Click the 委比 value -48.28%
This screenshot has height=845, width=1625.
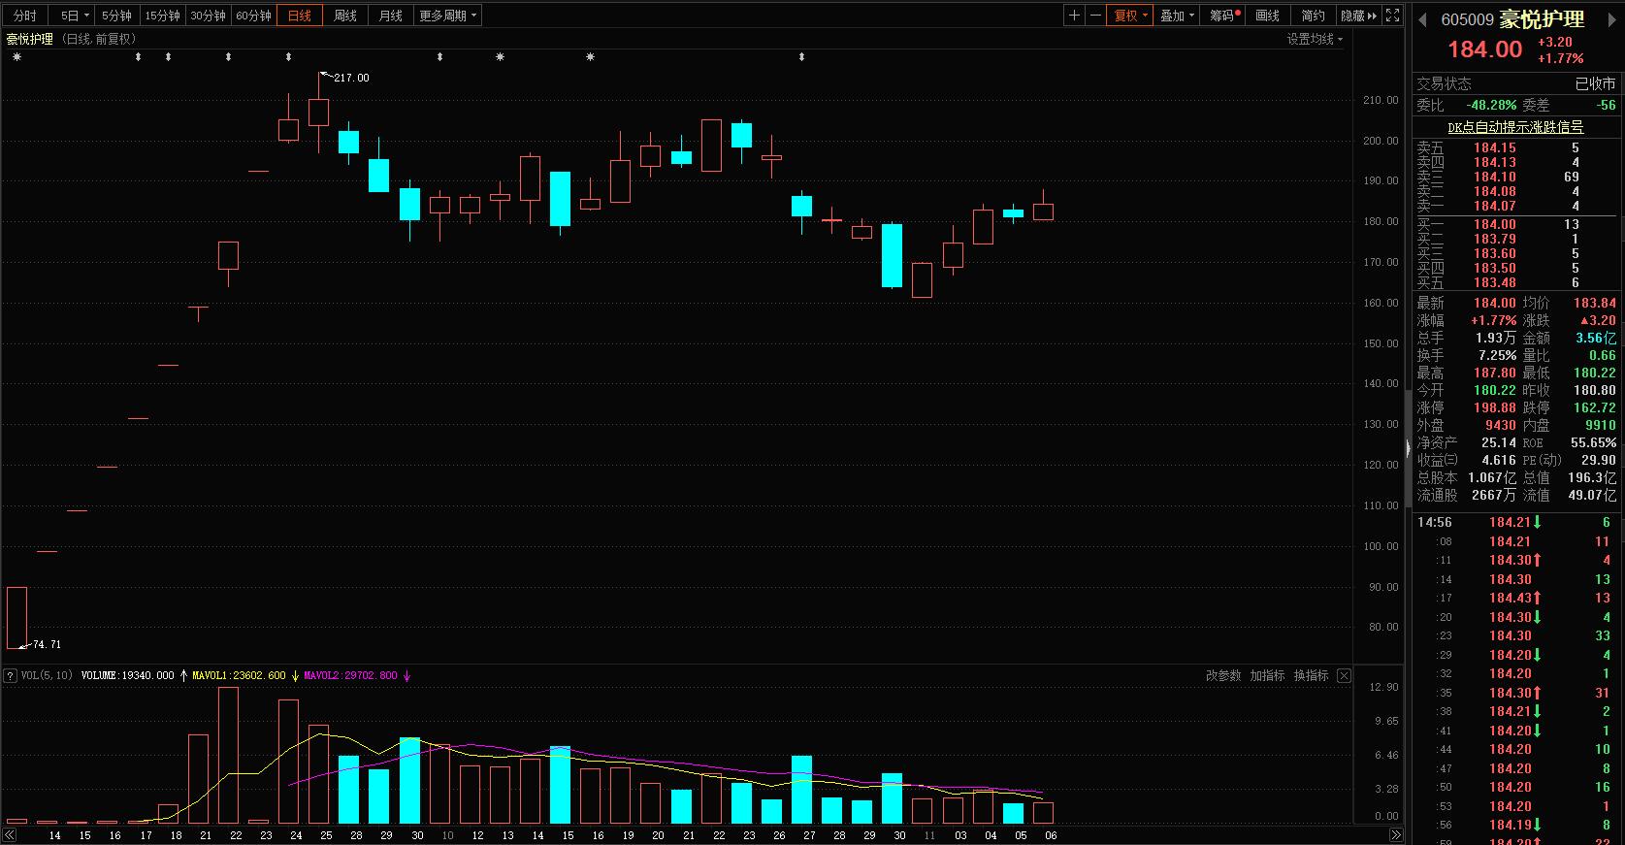pos(1491,105)
